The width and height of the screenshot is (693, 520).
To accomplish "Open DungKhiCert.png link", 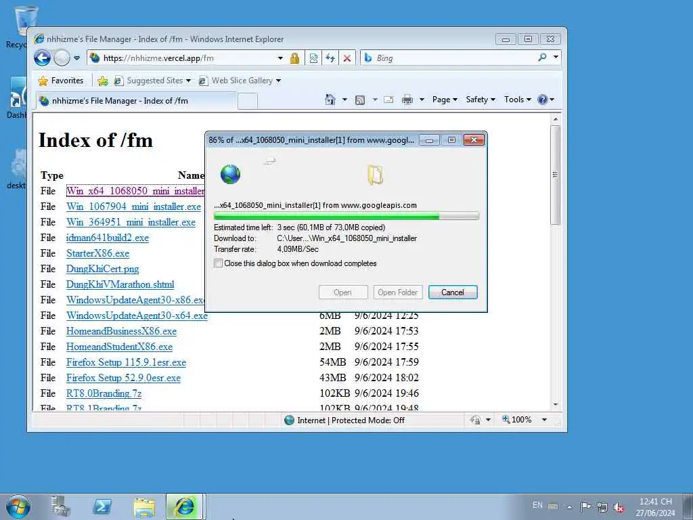I will pos(103,269).
